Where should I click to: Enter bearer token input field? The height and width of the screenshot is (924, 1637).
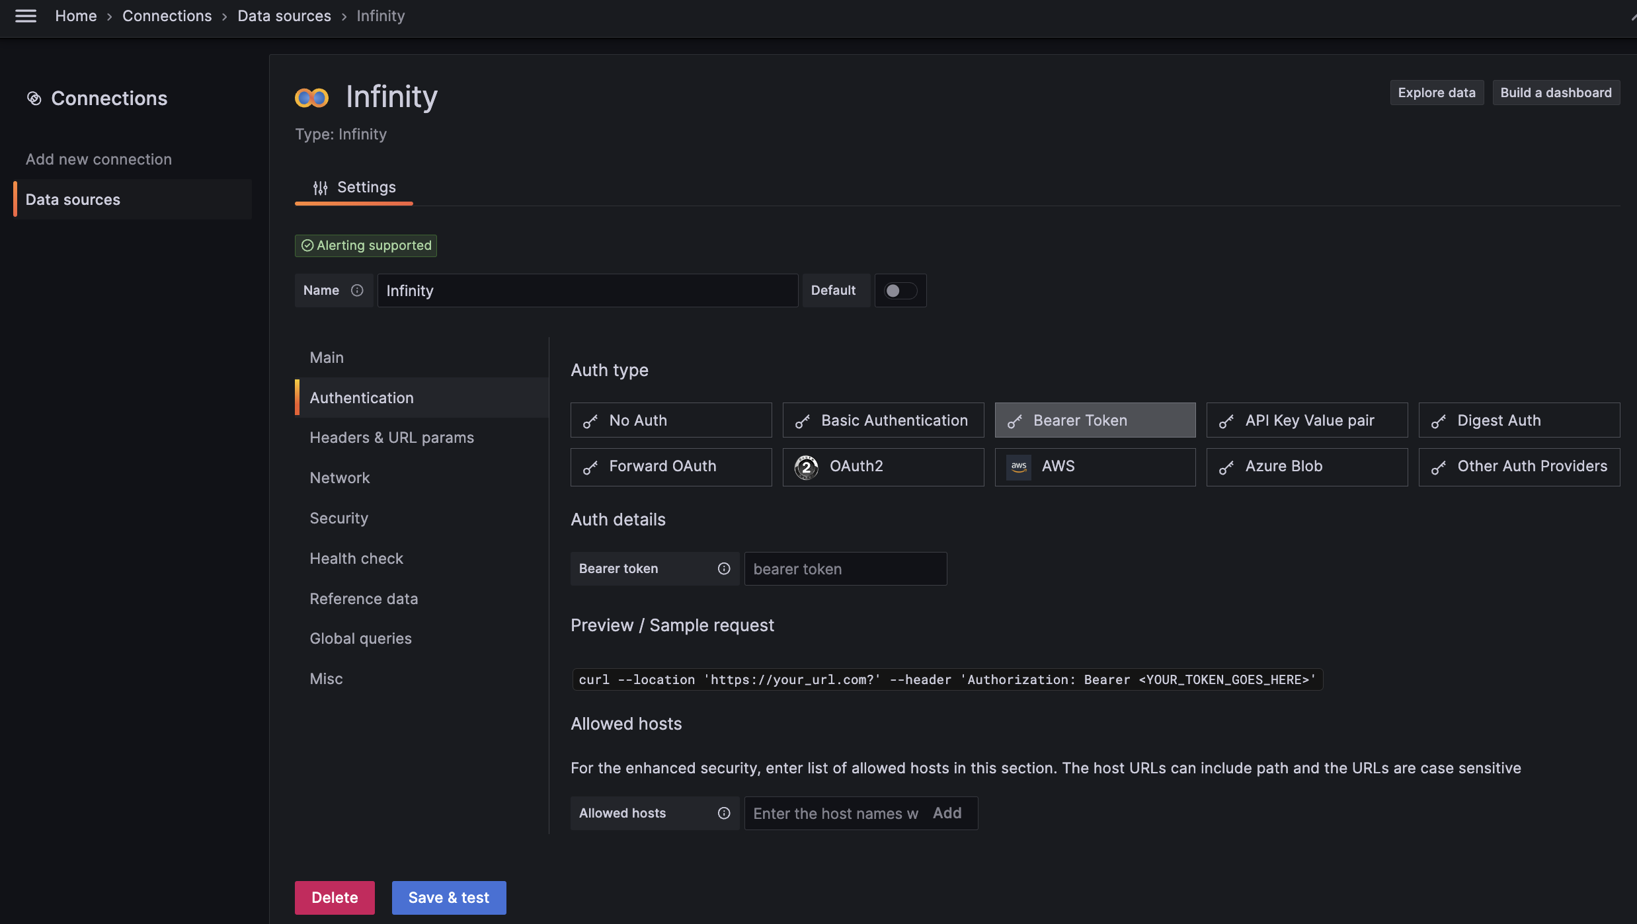click(844, 568)
